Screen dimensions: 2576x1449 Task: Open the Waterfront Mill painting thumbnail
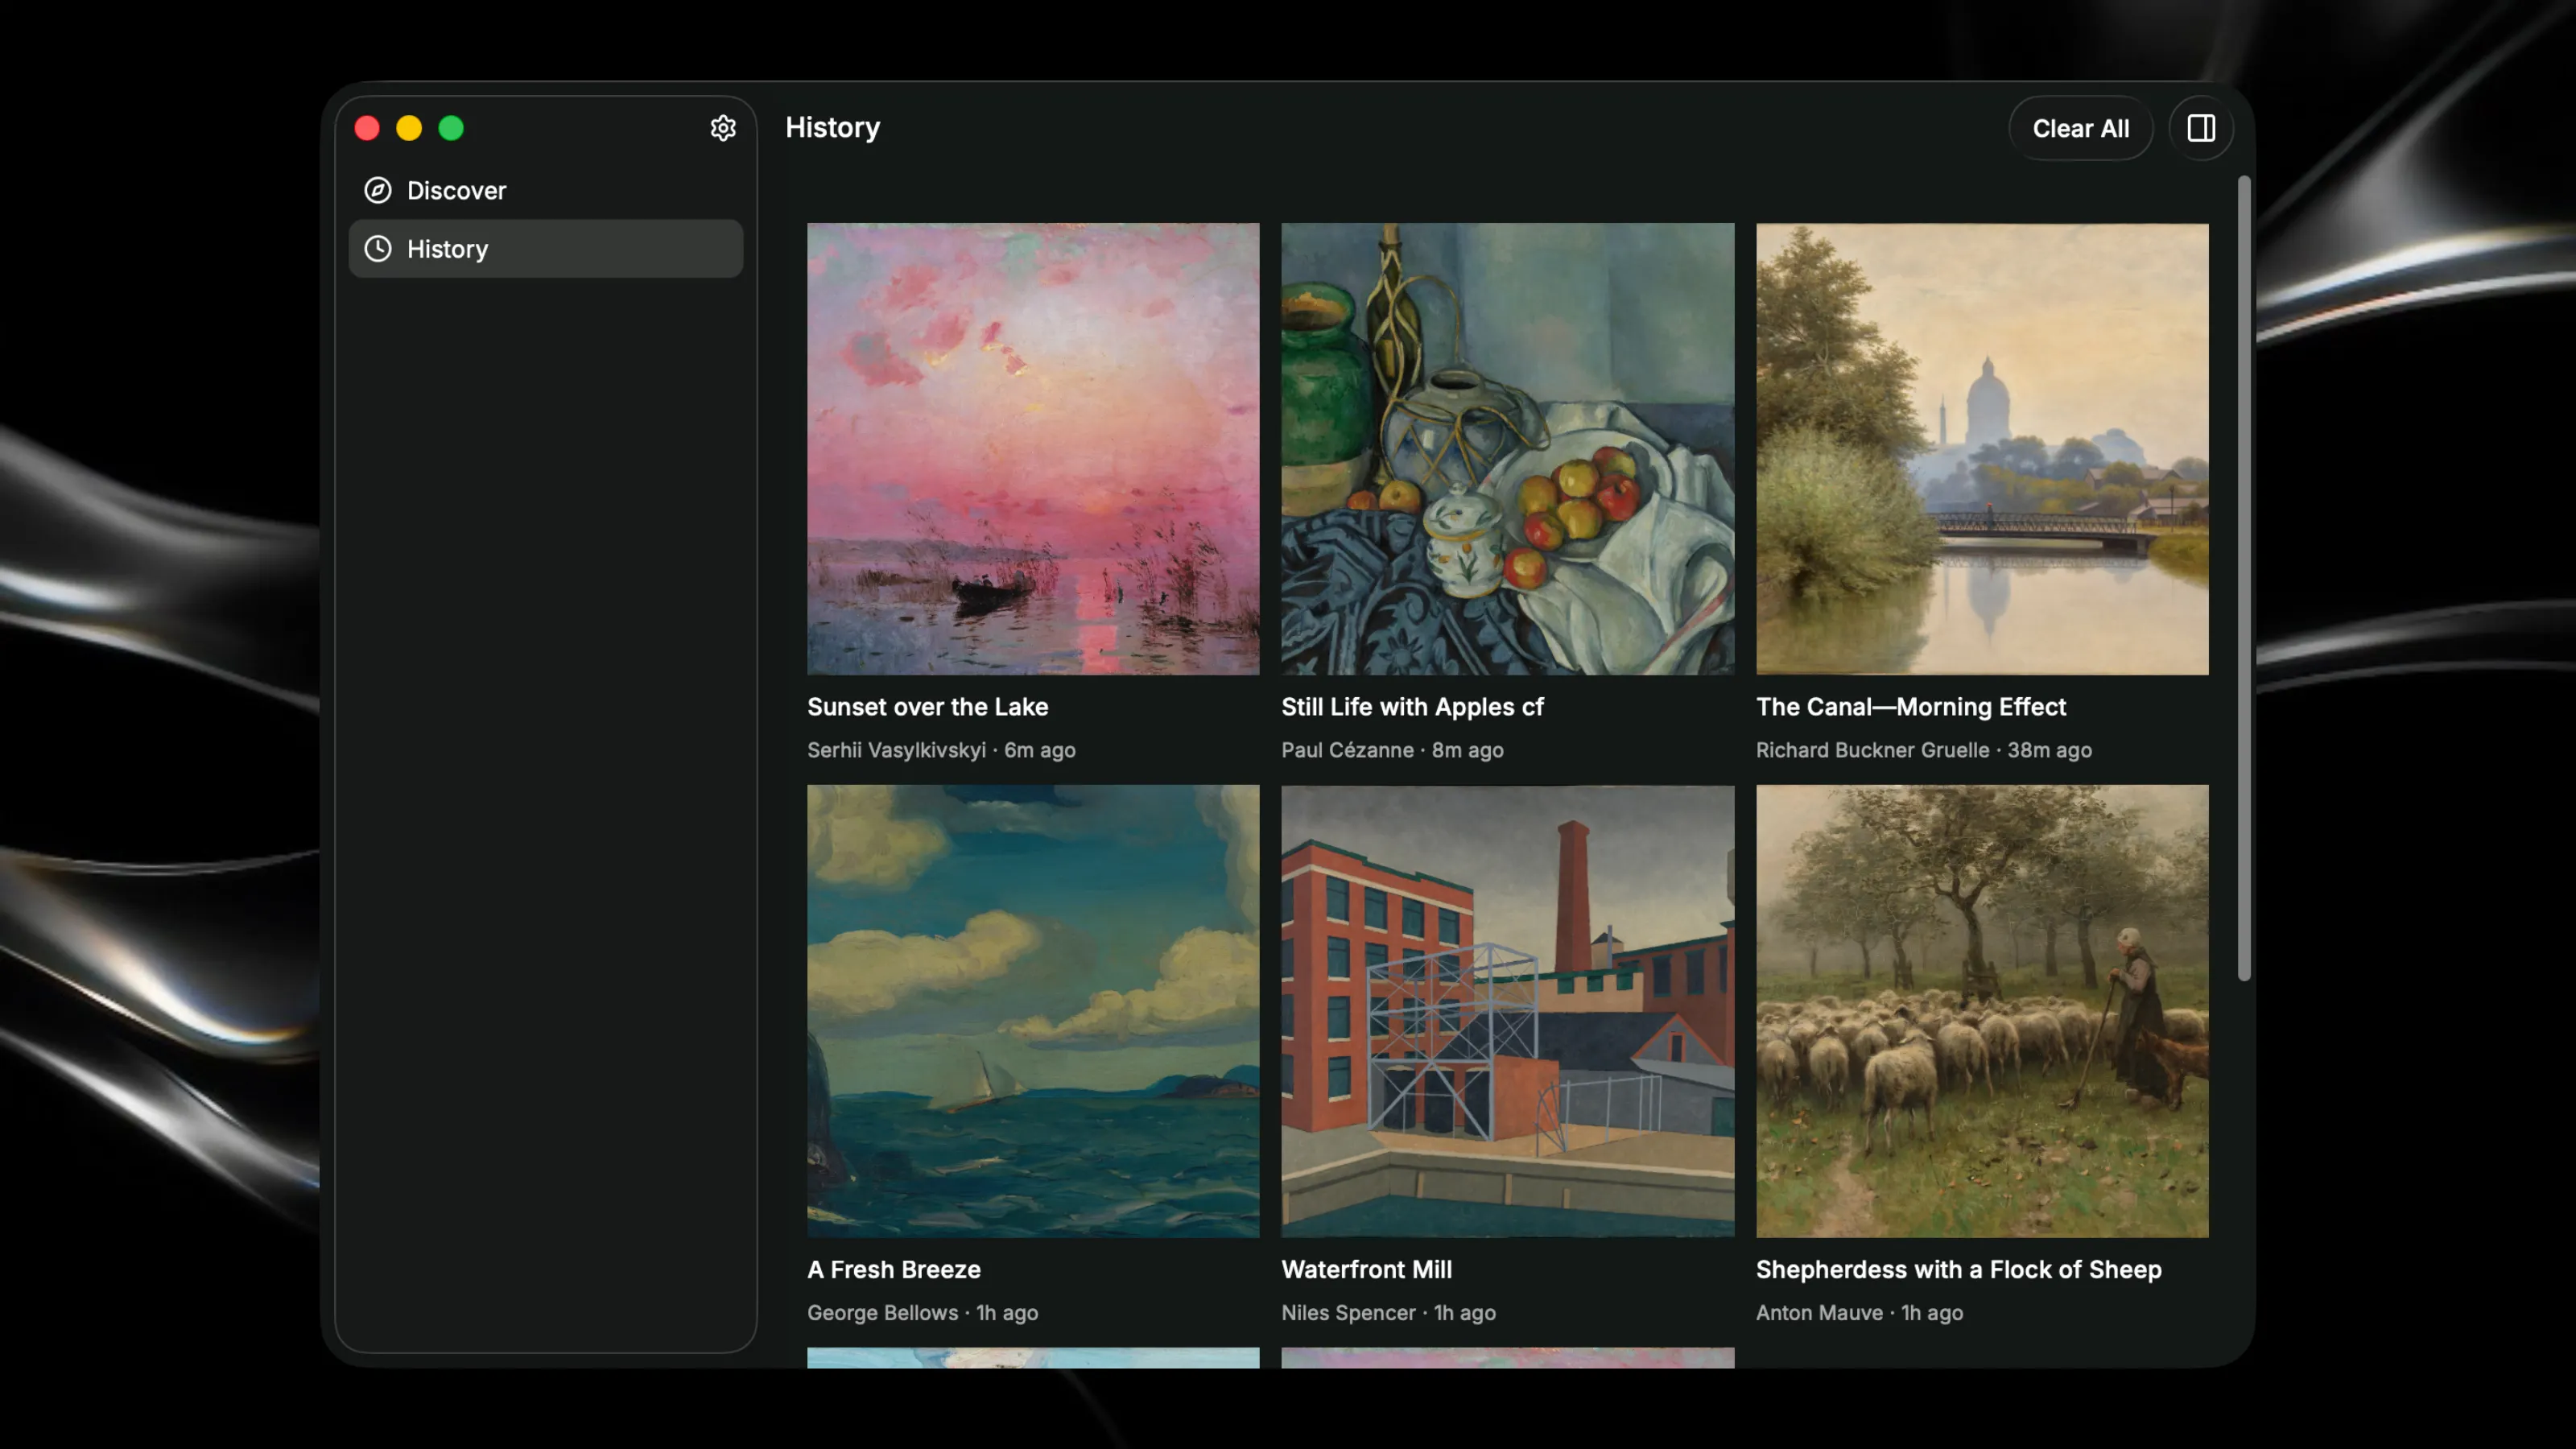1508,1011
